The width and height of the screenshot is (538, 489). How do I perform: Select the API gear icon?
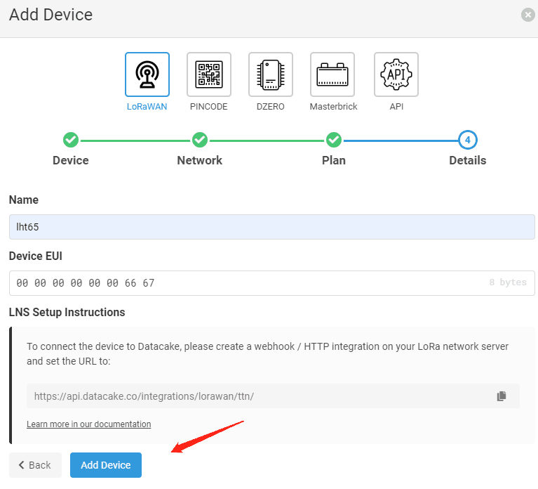click(396, 74)
